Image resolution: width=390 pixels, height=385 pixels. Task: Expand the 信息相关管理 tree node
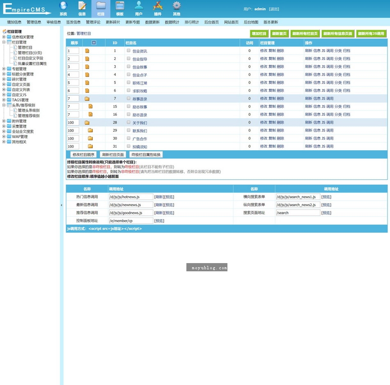(x=4, y=37)
